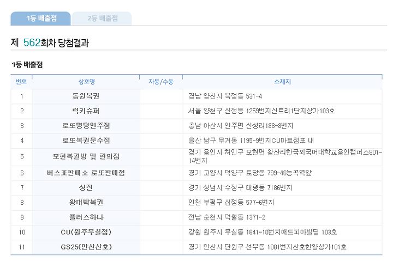The height and width of the screenshot is (262, 393).
Task: Click the 전남 순천시 덕월동 address
Action: (227, 217)
